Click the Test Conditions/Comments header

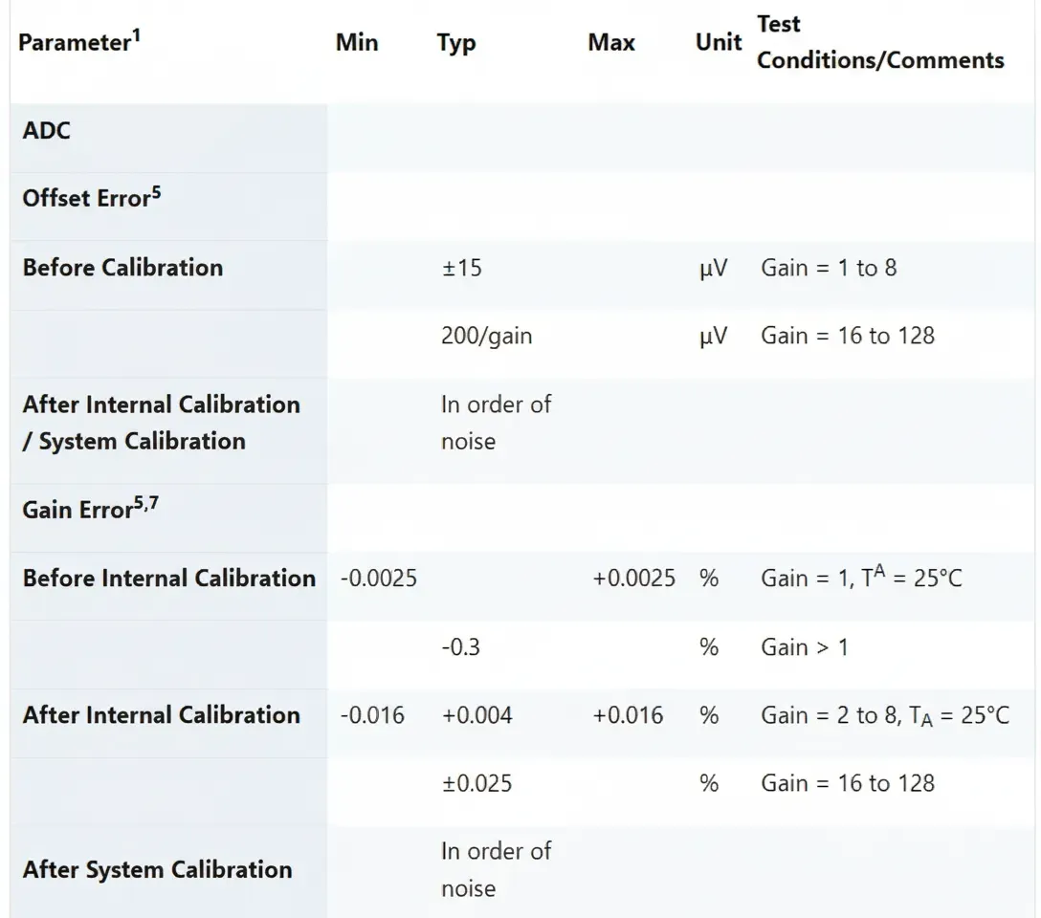[879, 42]
